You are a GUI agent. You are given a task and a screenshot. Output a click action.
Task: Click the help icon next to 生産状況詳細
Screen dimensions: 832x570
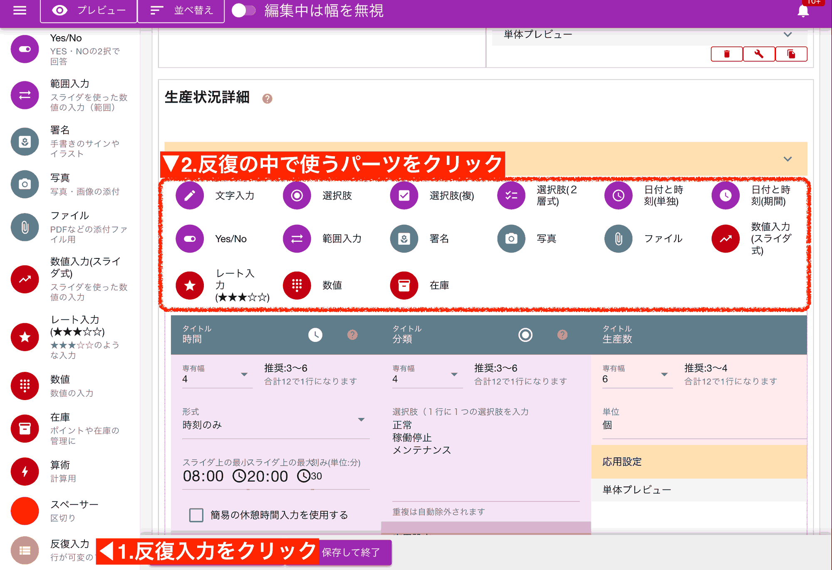267,99
